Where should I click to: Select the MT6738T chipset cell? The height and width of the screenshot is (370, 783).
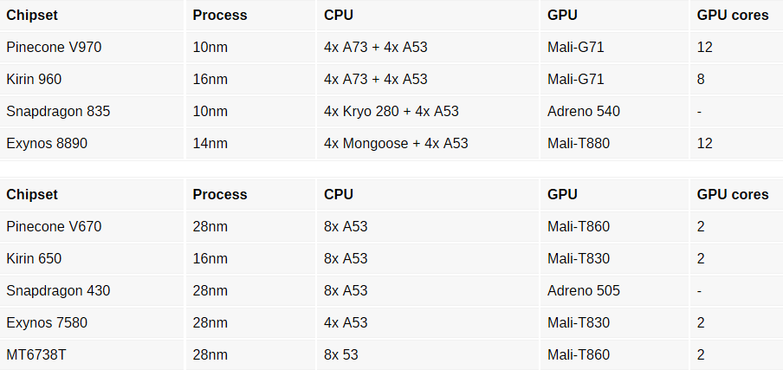click(92, 354)
